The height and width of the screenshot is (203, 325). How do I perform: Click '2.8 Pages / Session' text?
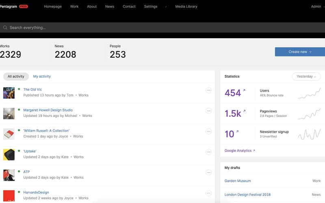(273, 116)
